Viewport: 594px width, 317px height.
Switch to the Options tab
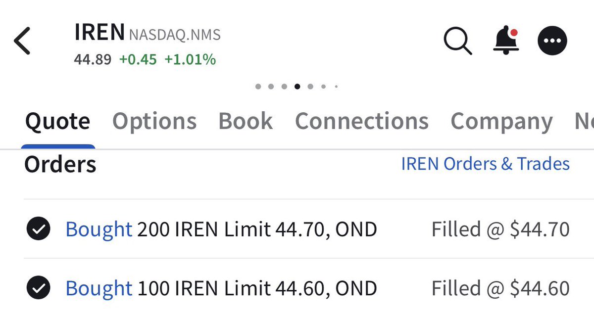pos(154,121)
